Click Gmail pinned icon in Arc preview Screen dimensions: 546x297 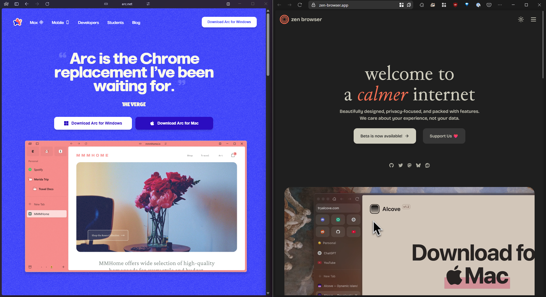(47, 151)
